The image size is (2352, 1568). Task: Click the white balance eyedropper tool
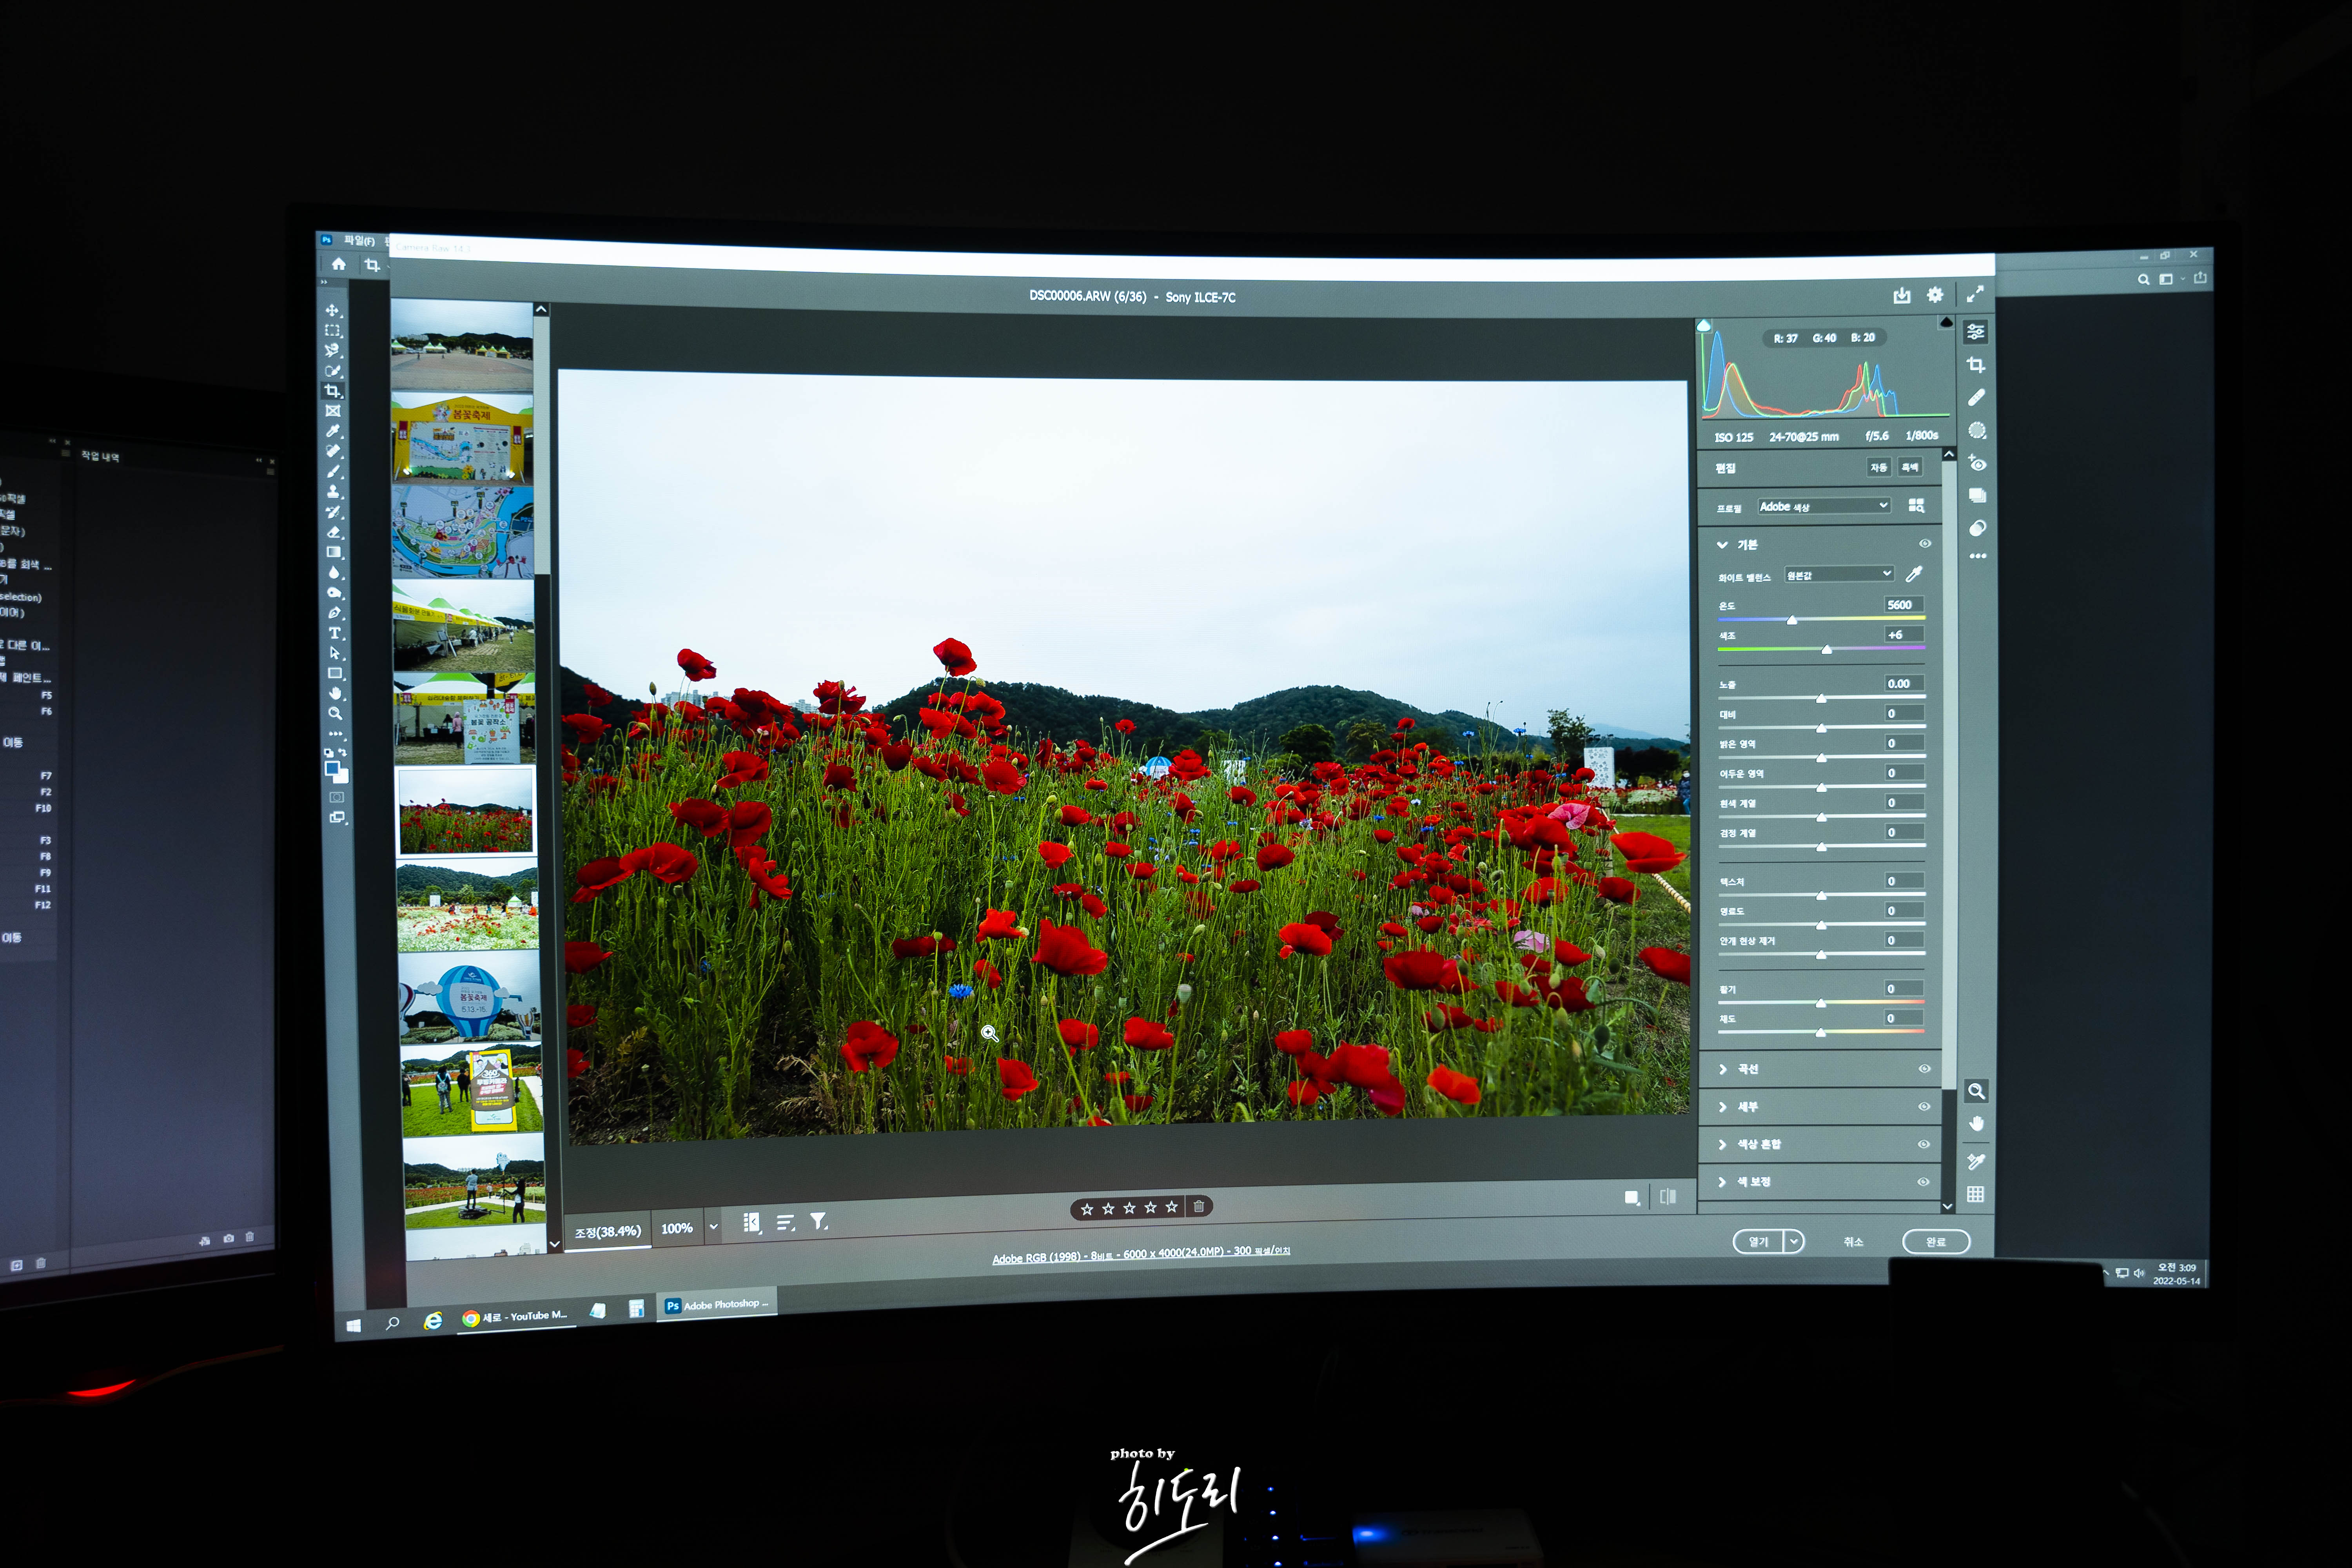tap(1914, 574)
